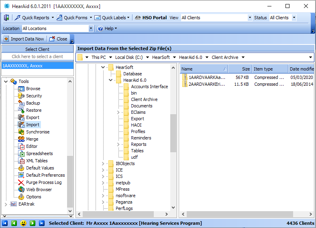The width and height of the screenshot is (316, 228).
Task: Open the Spreadsheets tool
Action: [x=39, y=153]
